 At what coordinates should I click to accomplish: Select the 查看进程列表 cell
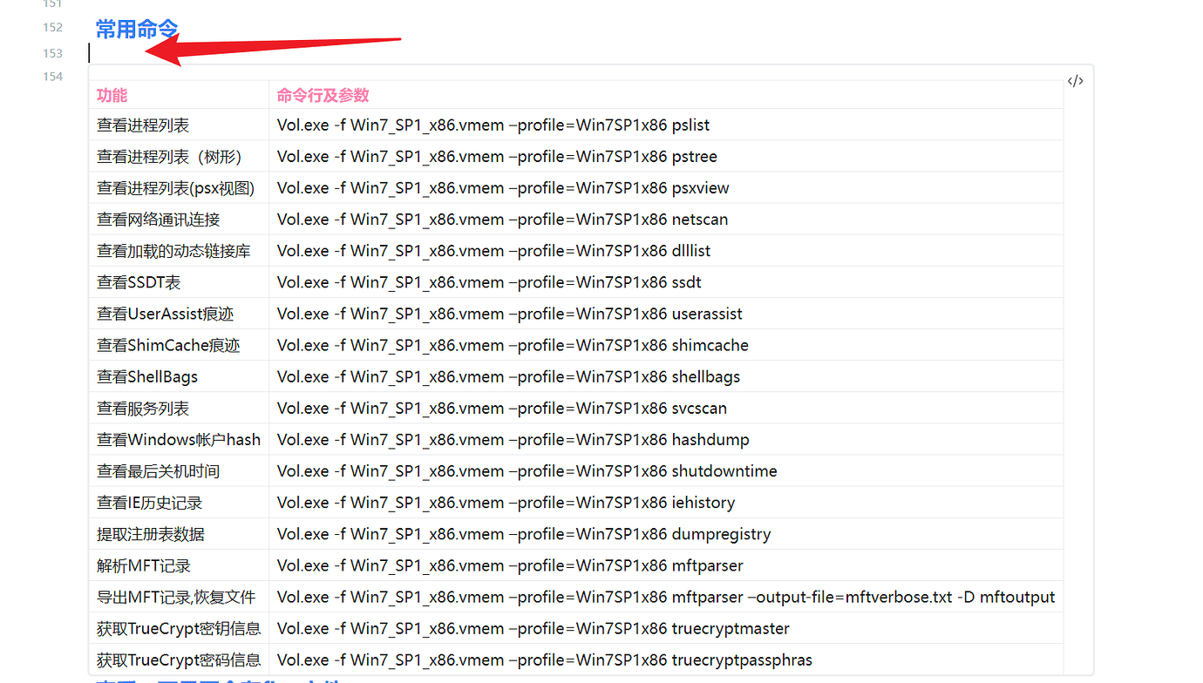pos(179,125)
